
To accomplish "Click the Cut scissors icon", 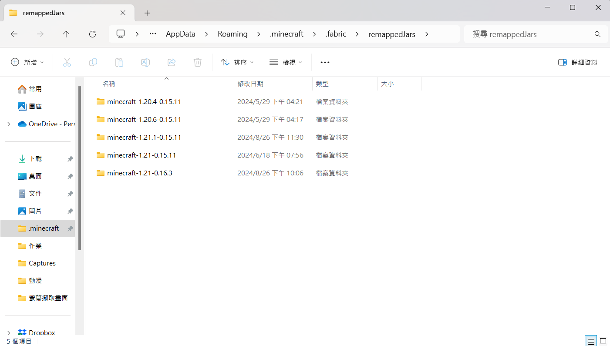I will click(67, 62).
